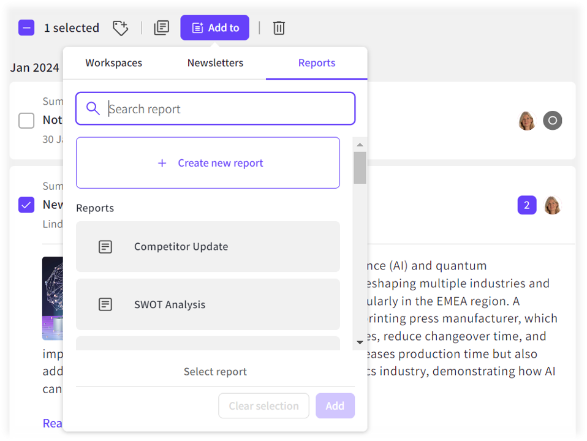
Task: Click the tag/label icon in the toolbar
Action: 120,28
